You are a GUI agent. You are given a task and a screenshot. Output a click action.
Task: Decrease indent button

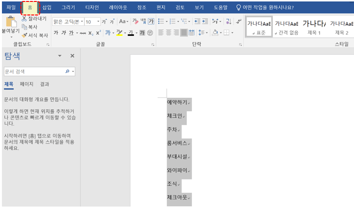tap(197, 21)
